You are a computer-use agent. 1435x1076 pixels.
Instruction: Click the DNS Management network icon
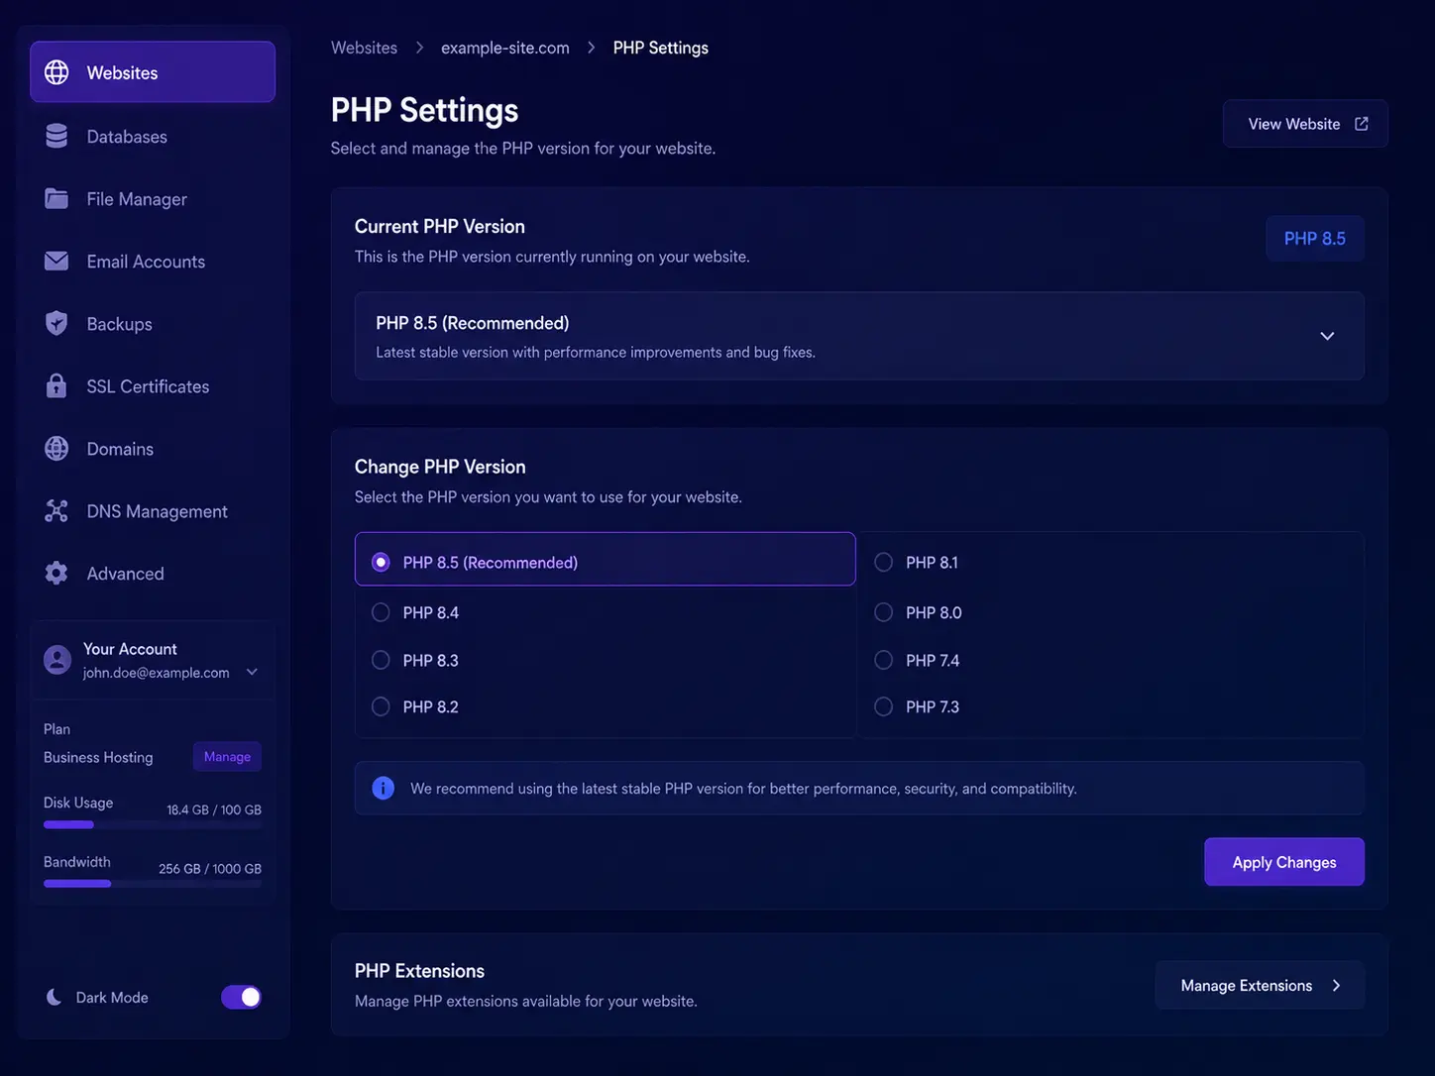pos(56,510)
